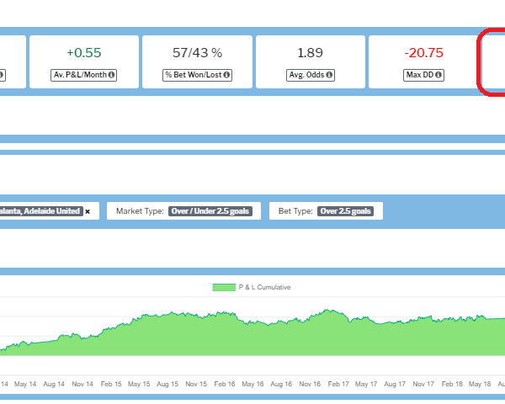505x404 pixels.
Task: Click the chart peak near Feb 17
Action: point(327,311)
